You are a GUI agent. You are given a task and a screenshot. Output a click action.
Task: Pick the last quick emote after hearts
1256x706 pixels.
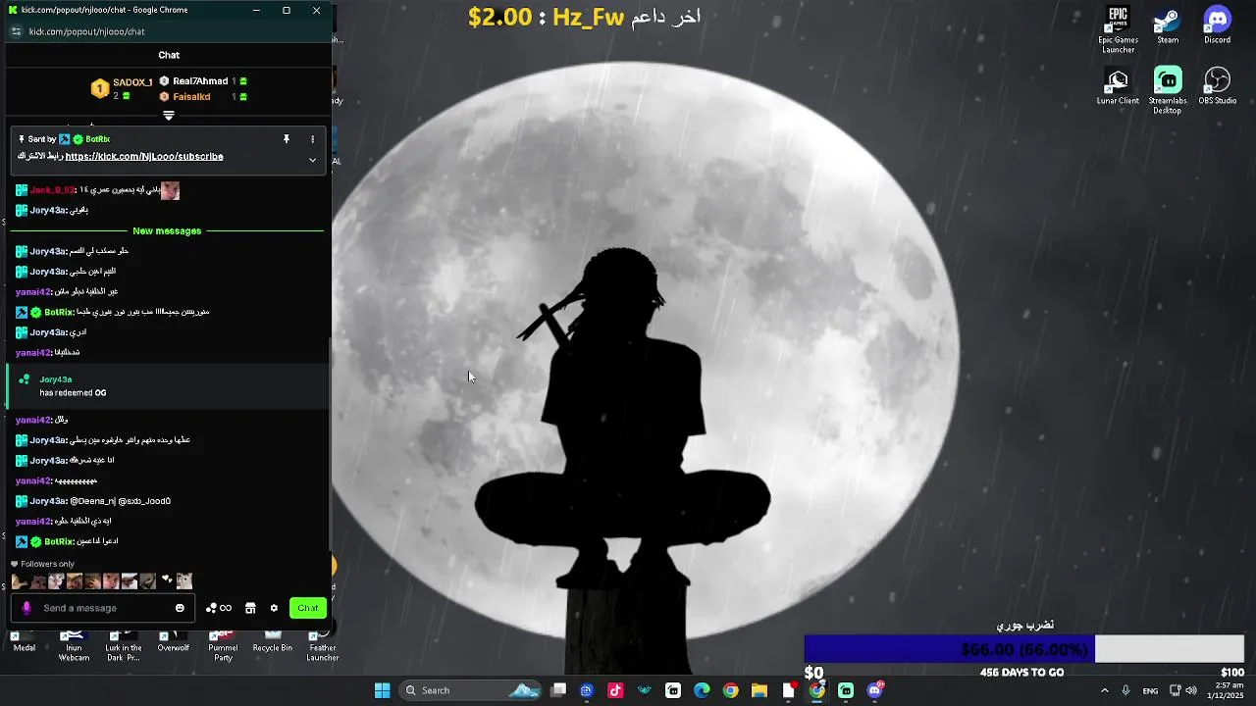183,581
